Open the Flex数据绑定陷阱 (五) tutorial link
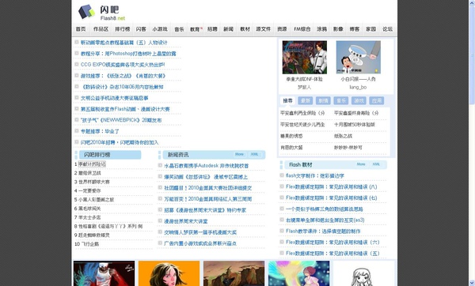This screenshot has height=286, width=475. coord(332,254)
